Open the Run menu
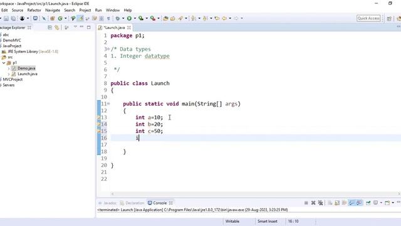 [x=98, y=10]
